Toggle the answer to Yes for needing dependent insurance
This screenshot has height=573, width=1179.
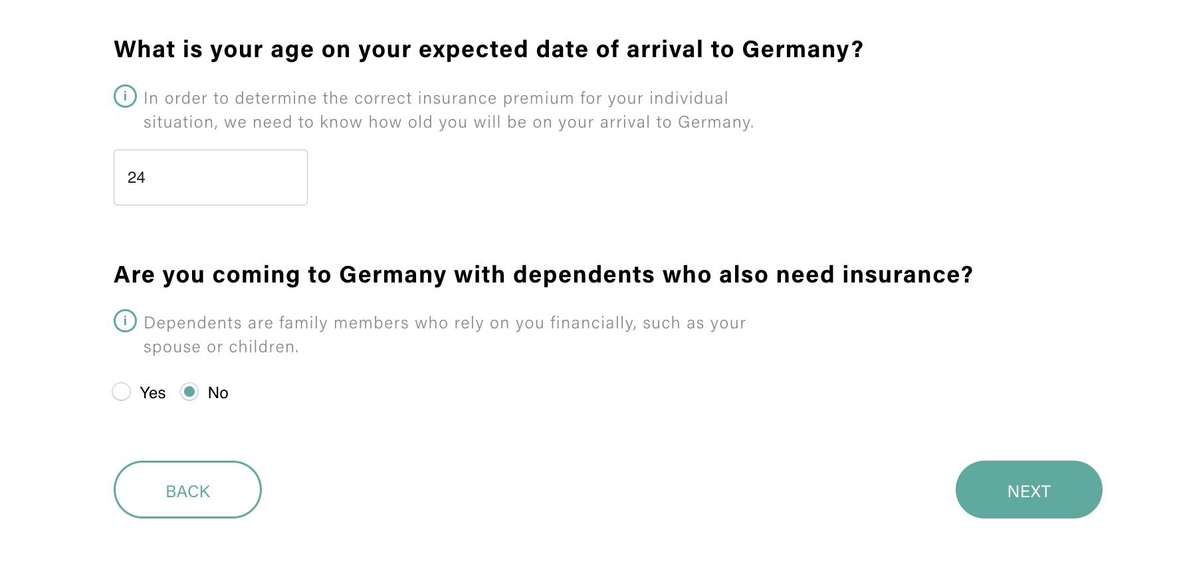(x=122, y=392)
